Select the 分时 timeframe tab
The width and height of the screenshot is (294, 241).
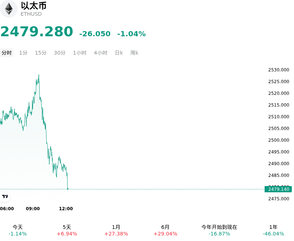coord(7,53)
